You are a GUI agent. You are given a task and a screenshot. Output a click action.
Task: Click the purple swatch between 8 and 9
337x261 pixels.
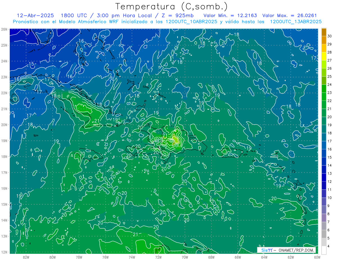pyautogui.click(x=324, y=210)
